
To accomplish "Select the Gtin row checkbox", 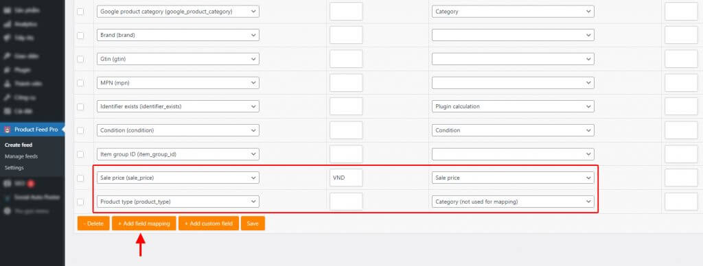I will (80, 59).
